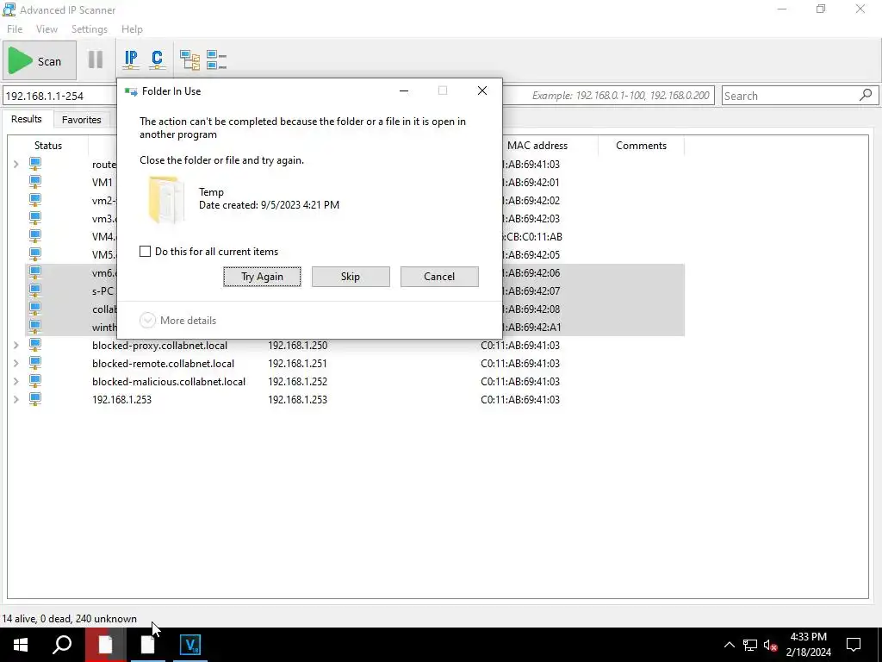Expand the blocked-remote.collabnet.local row
882x662 pixels.
pos(16,363)
